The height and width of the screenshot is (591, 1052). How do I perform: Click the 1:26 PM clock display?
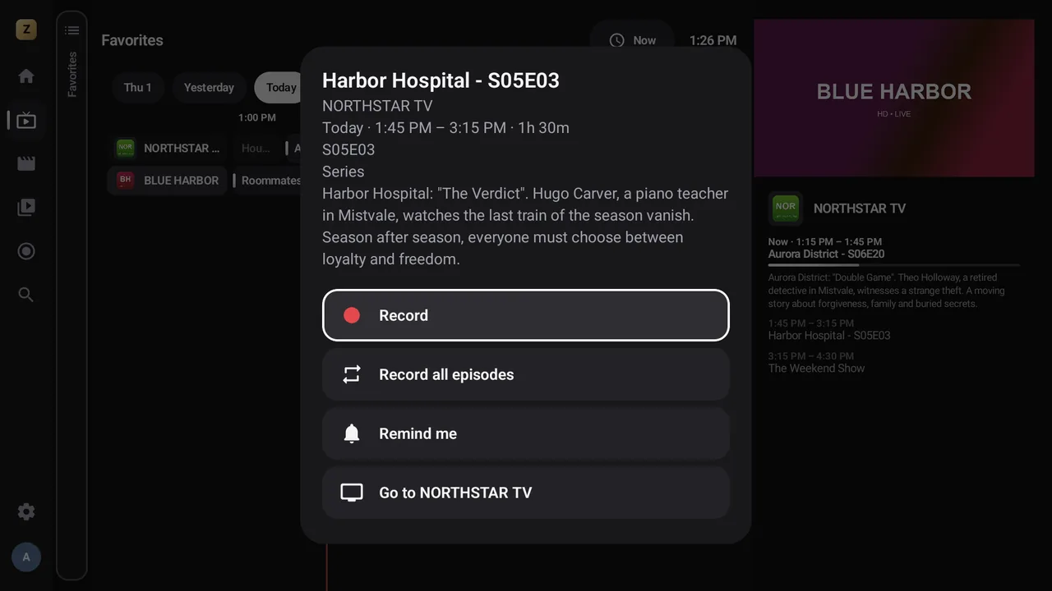tap(713, 40)
